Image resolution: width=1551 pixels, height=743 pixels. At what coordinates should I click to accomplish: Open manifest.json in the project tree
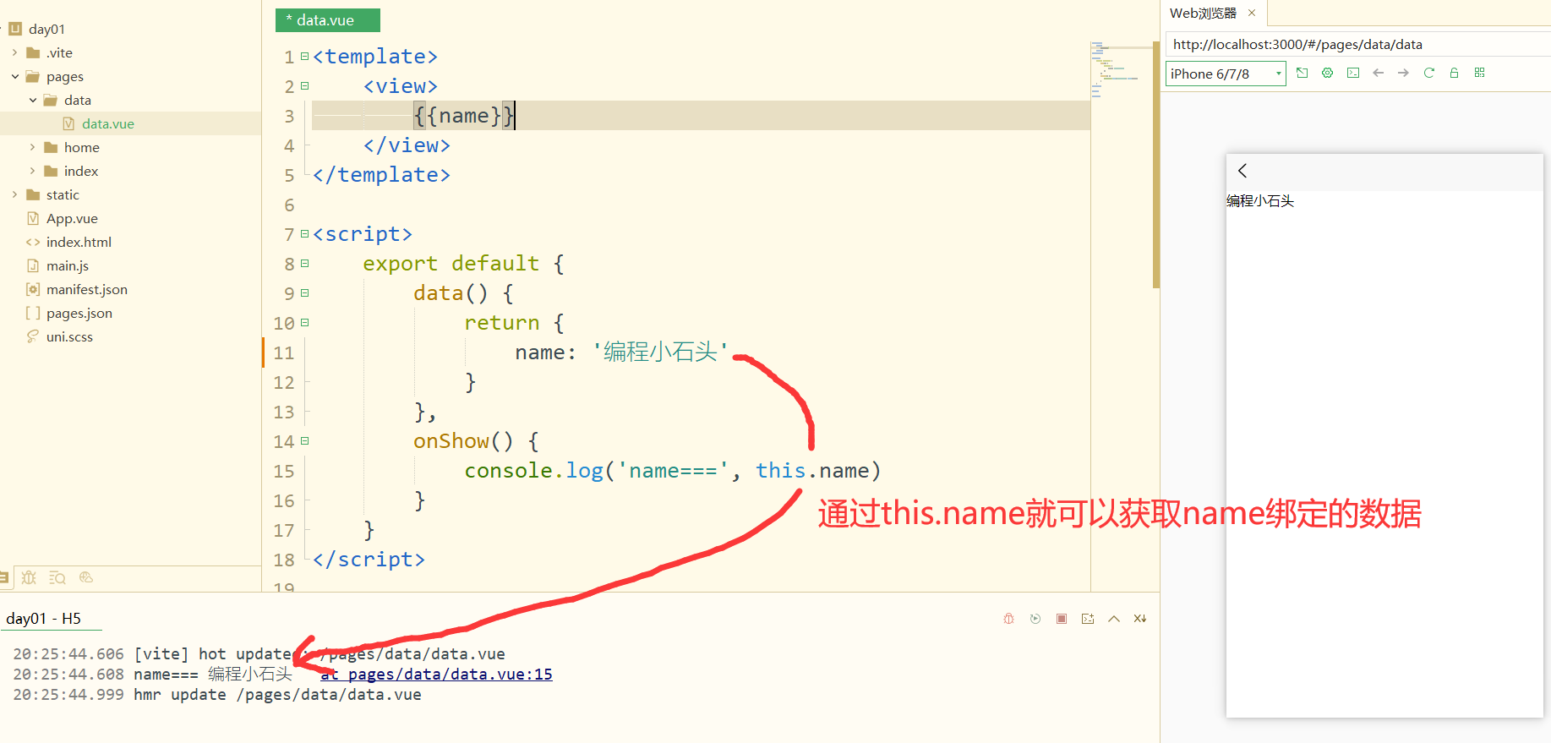(x=87, y=289)
